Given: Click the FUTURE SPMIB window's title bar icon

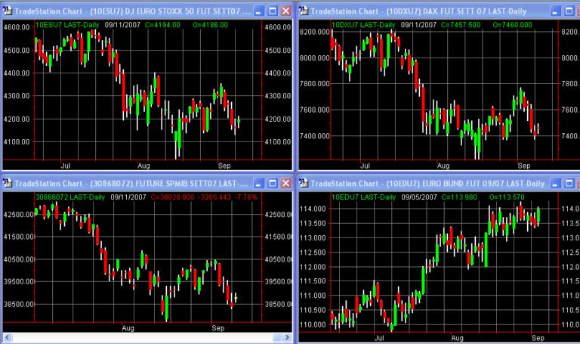Looking at the screenshot, I should [8, 183].
